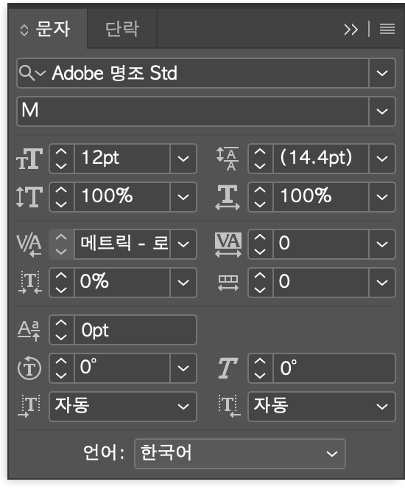The image size is (405, 490).
Task: Adjust the leading stepper for 14.4pt
Action: point(261,159)
